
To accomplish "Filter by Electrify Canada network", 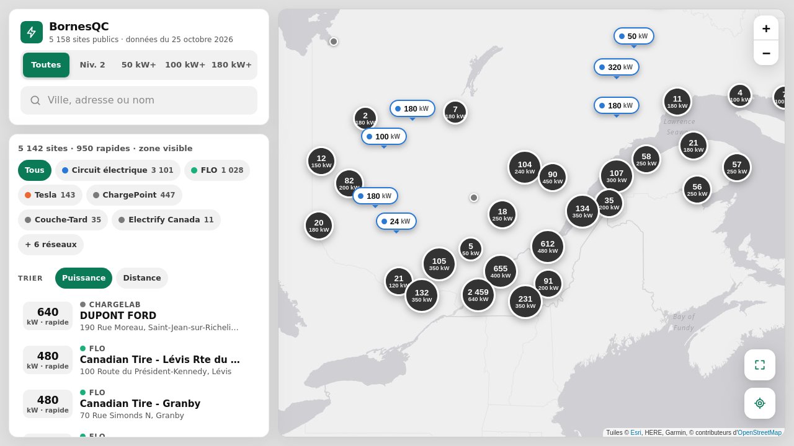I will click(x=166, y=220).
